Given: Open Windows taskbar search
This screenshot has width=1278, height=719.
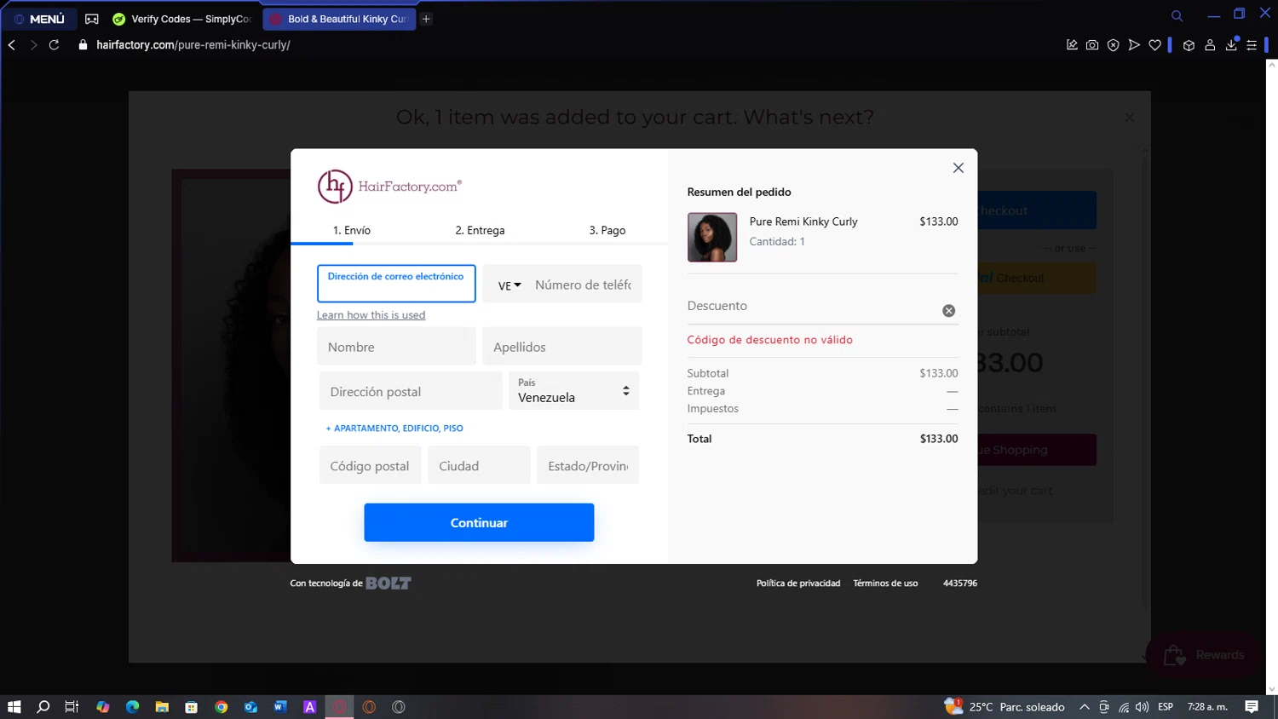Looking at the screenshot, I should [43, 707].
